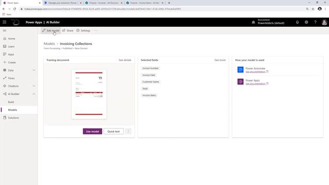This screenshot has width=329, height=185.
Task: Open the user profile avatar
Action: [x=324, y=22]
